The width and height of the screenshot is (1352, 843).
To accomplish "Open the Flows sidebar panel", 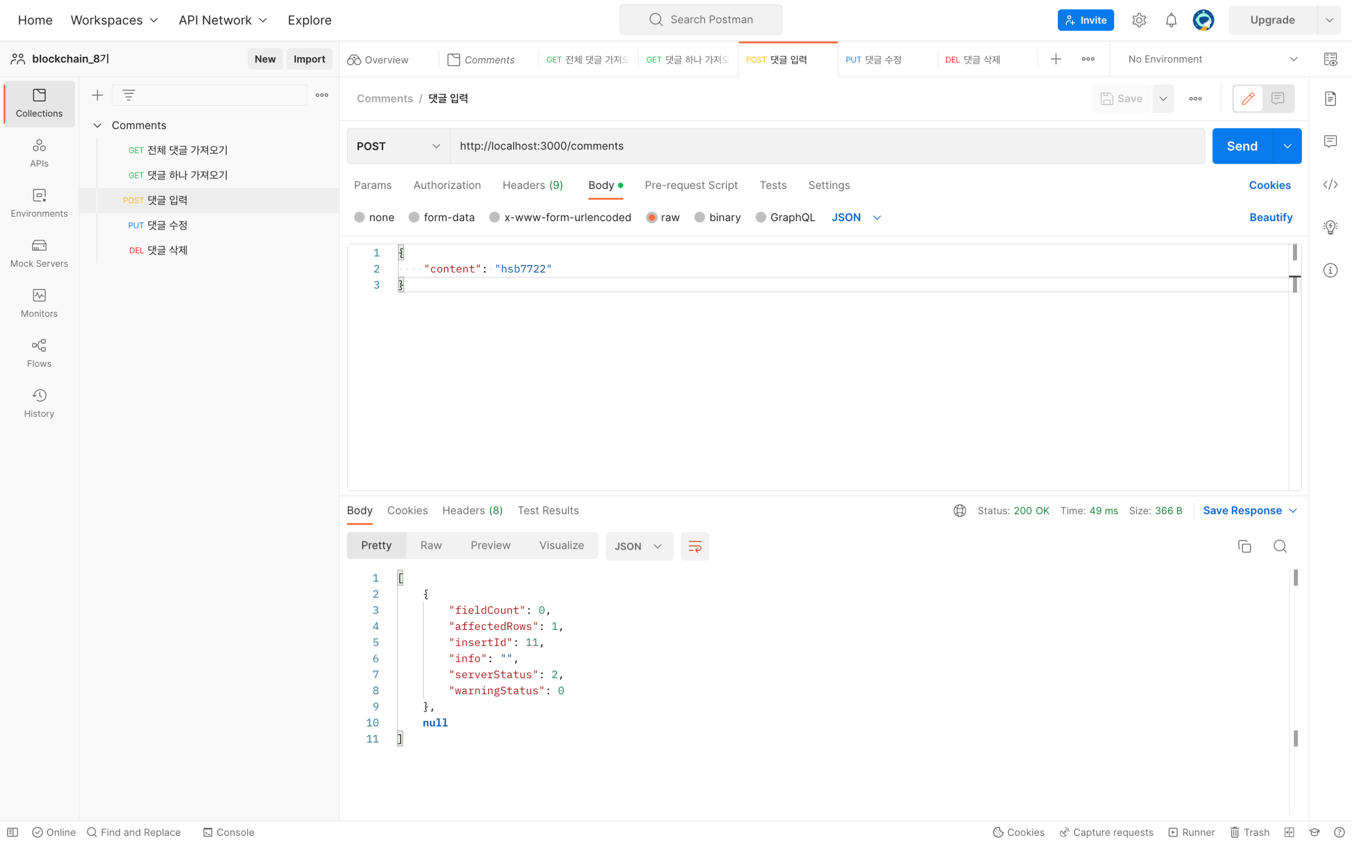I will (39, 354).
